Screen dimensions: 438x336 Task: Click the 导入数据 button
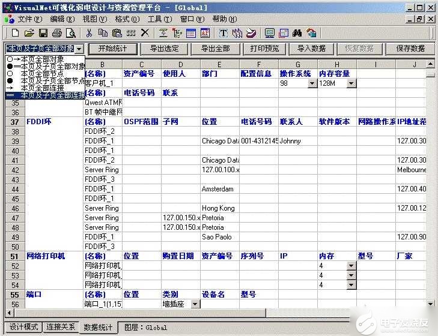(311, 49)
